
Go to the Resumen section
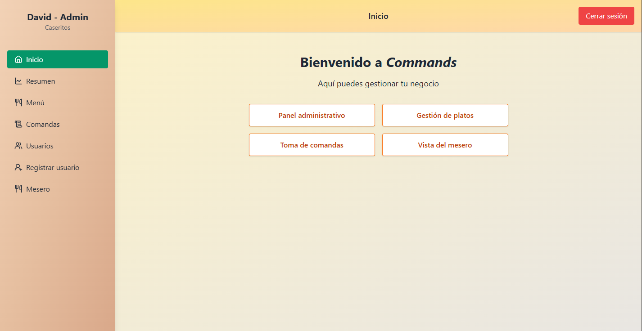click(x=58, y=81)
